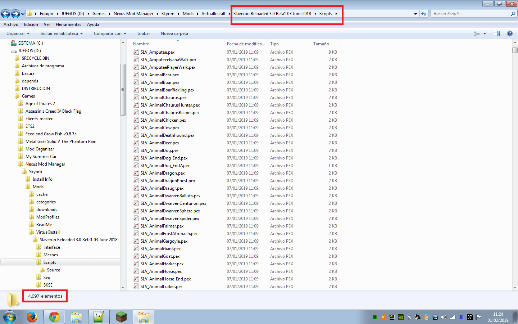Open Incluir en biblioteca dropdown
This screenshot has width=518, height=324.
click(x=62, y=33)
